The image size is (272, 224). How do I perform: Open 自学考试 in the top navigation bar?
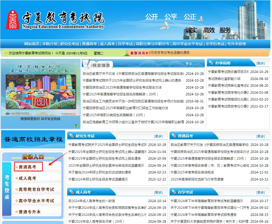[125, 44]
